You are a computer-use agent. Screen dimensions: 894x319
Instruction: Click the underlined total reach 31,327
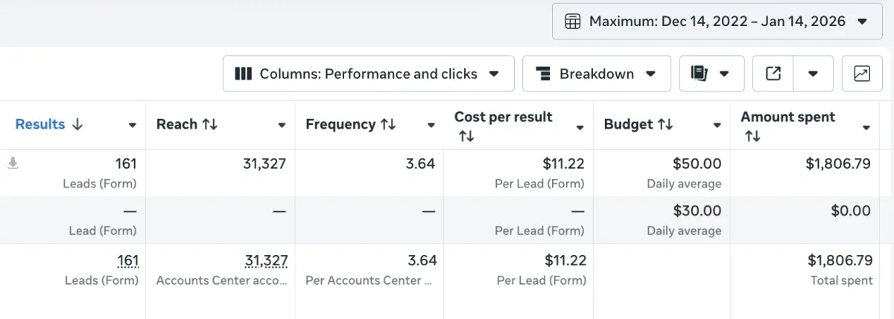266,260
